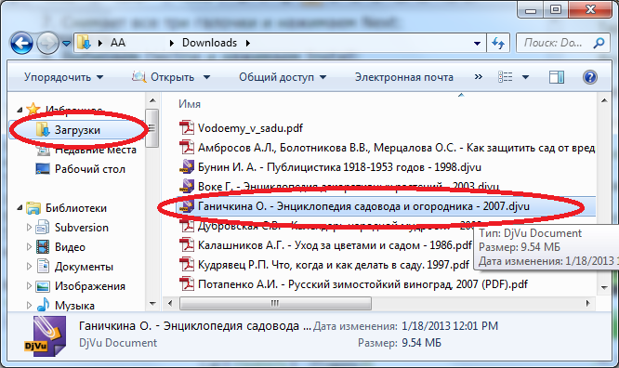Click Электронная почта toolbar item
Viewport: 619px width, 368px height.
[x=404, y=77]
